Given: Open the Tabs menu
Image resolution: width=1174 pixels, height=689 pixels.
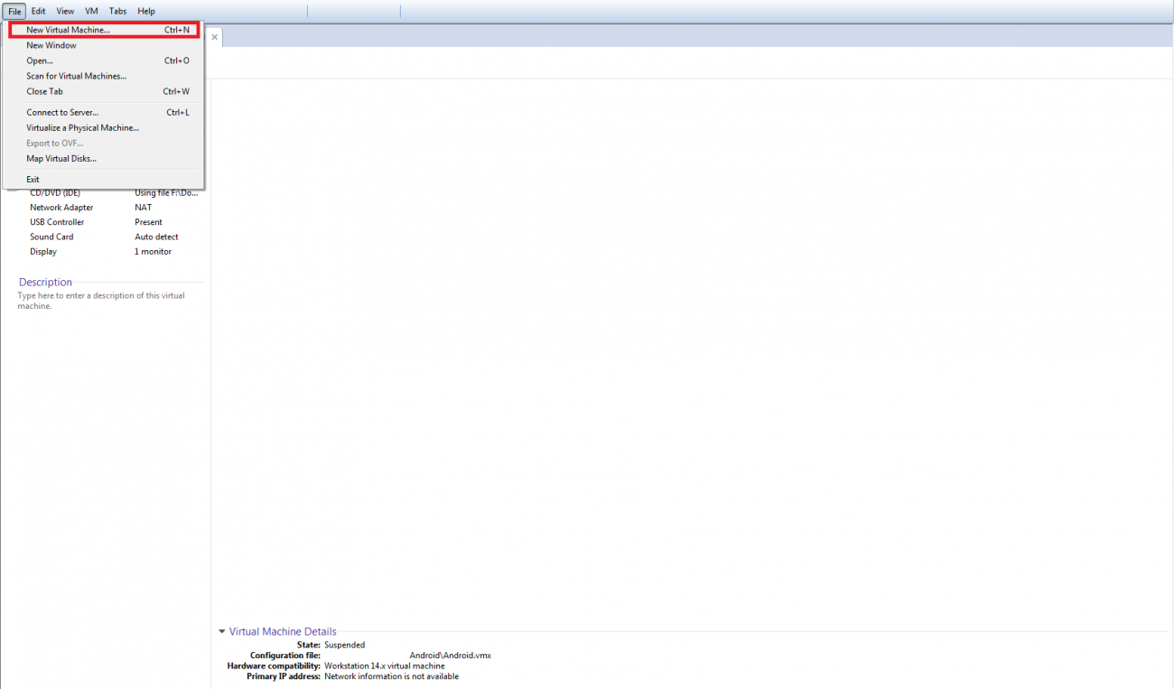Looking at the screenshot, I should point(117,11).
